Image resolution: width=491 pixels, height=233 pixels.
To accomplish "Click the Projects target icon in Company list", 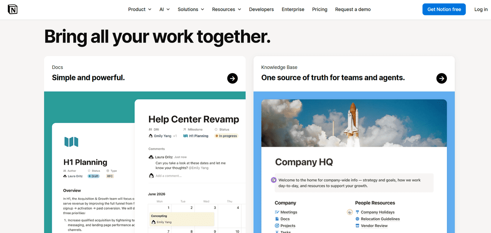I will (x=277, y=226).
